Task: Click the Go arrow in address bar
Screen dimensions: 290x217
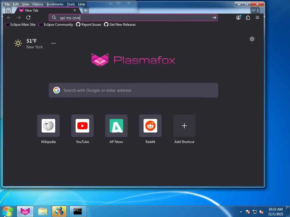Action: [x=214, y=18]
